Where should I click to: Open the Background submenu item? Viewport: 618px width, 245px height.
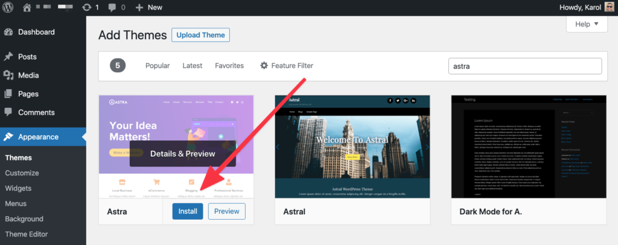(x=24, y=219)
